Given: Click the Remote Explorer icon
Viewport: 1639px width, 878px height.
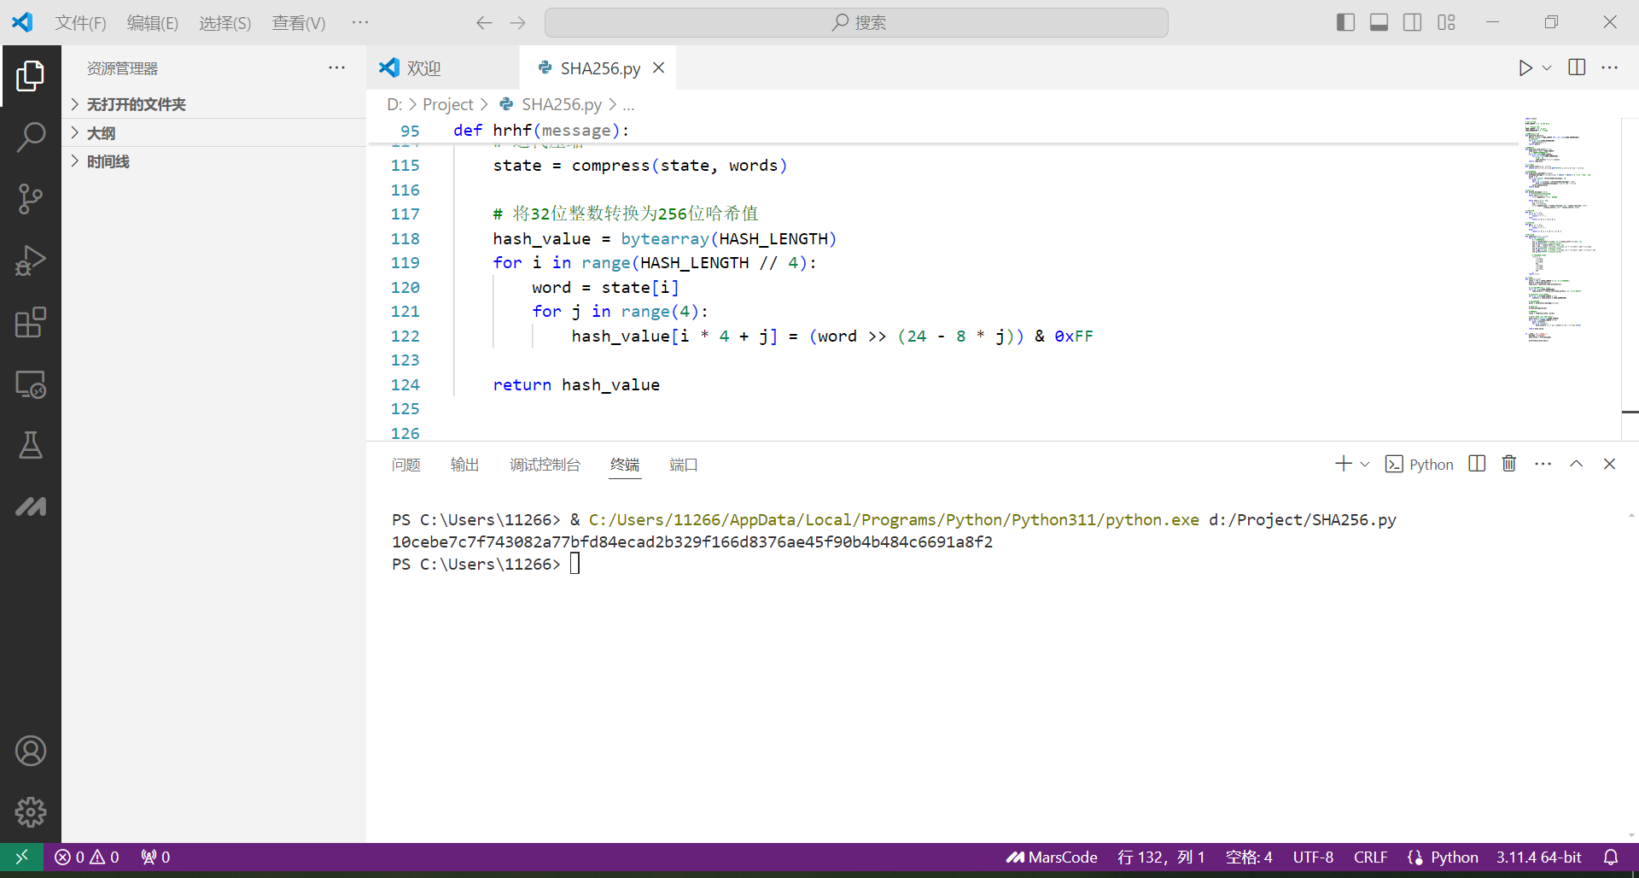Looking at the screenshot, I should point(31,384).
